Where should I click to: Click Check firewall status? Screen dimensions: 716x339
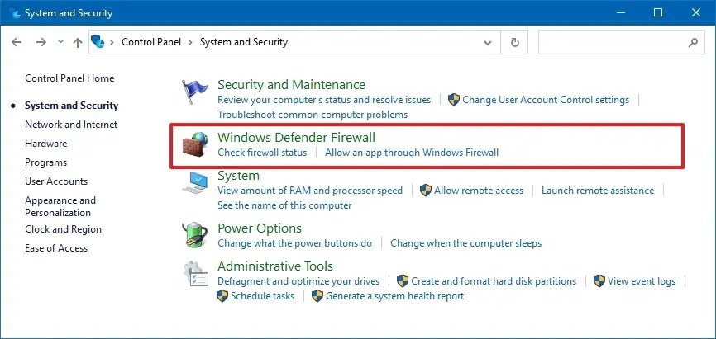(x=262, y=153)
